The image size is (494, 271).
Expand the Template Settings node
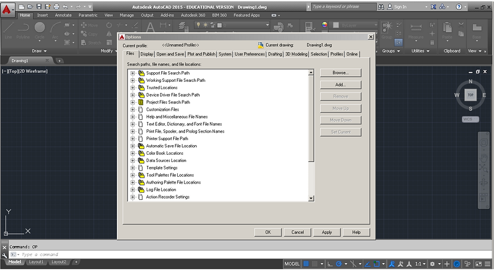pyautogui.click(x=133, y=168)
